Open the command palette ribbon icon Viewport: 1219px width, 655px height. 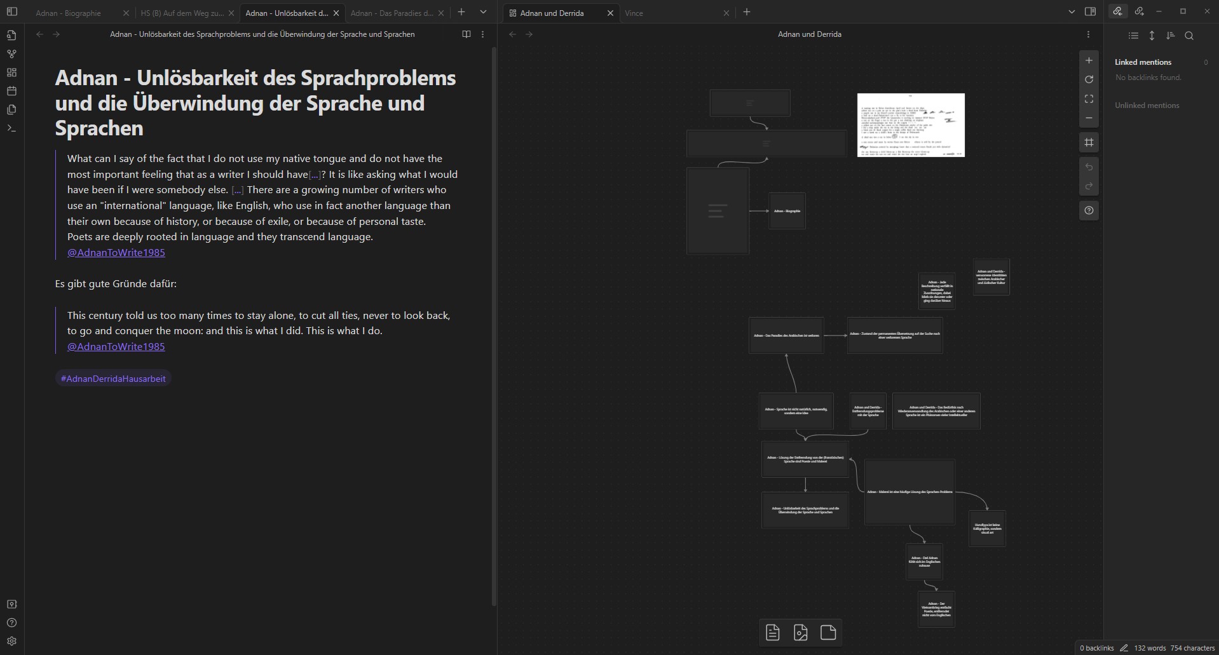click(x=11, y=128)
